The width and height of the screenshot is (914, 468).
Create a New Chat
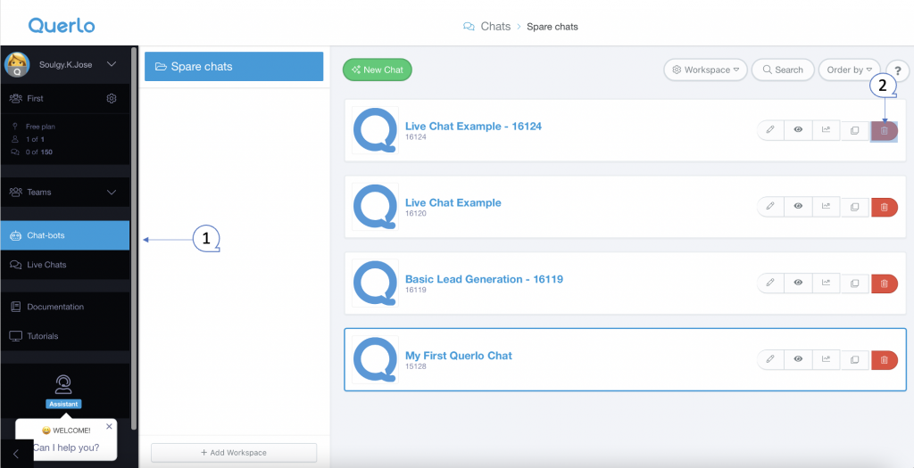coord(378,70)
